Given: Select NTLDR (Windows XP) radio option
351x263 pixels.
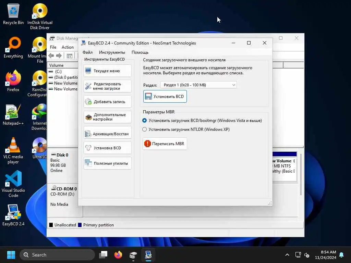Looking at the screenshot, I should click(x=144, y=129).
